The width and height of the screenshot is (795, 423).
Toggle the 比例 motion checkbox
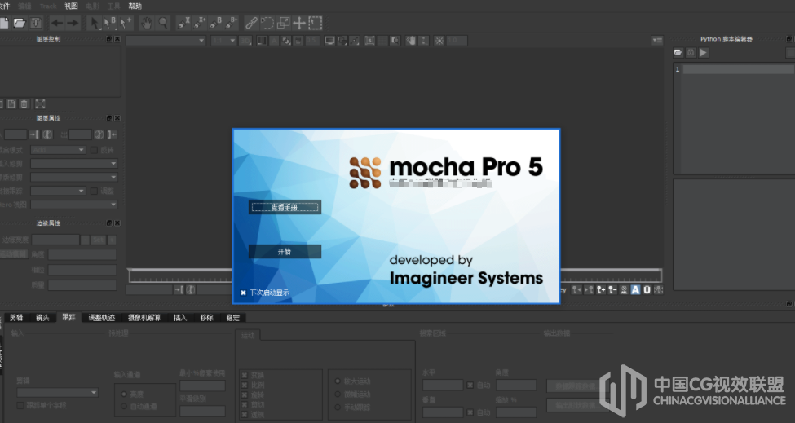245,385
